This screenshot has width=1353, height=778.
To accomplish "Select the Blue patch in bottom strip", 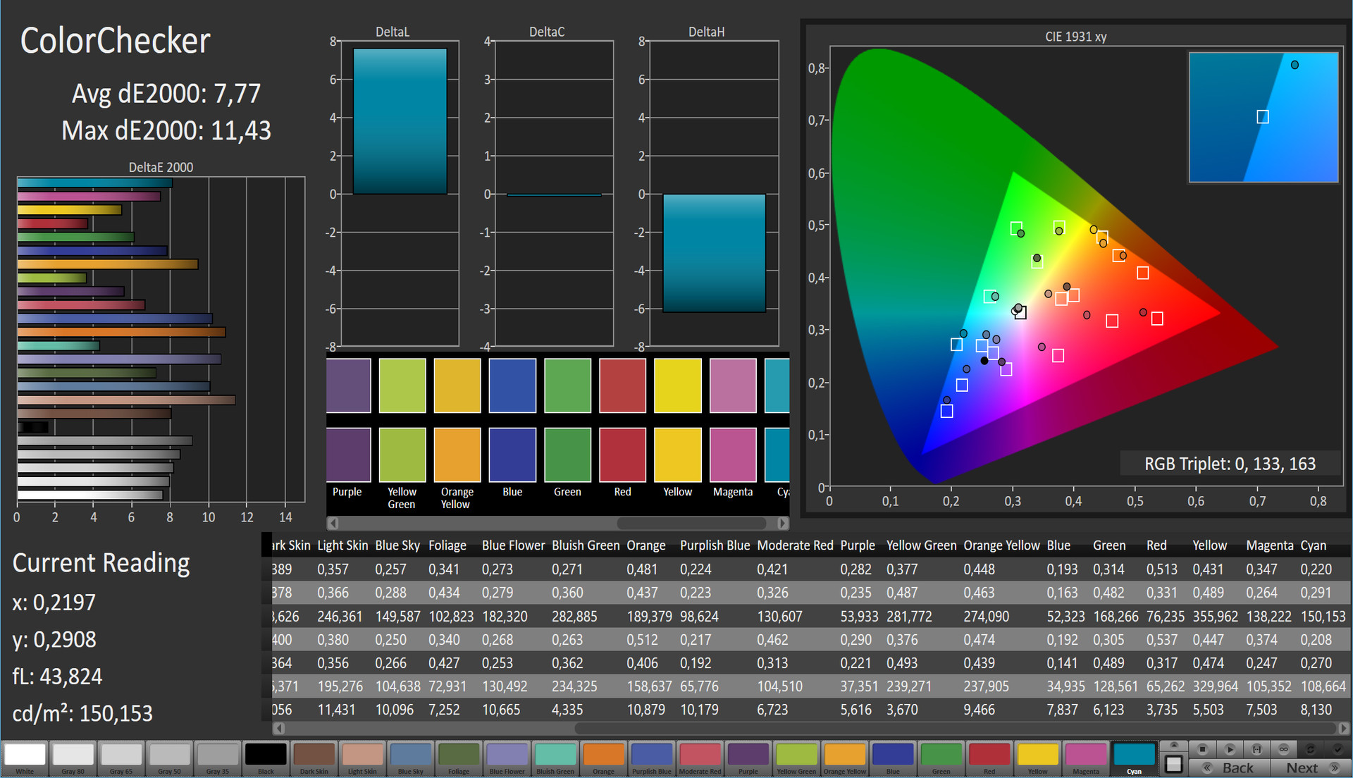I will pyautogui.click(x=893, y=758).
